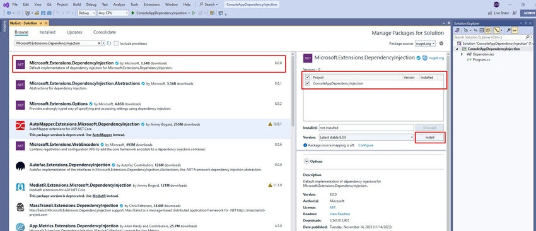Open the Any CPU platform dropdown

113,13
